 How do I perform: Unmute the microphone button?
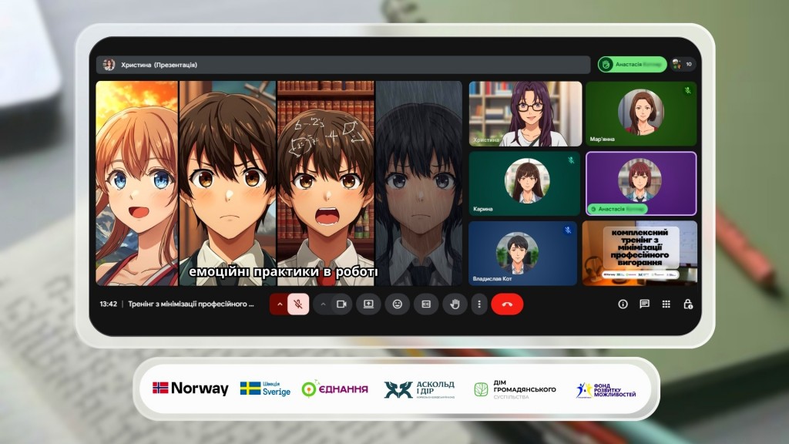298,304
